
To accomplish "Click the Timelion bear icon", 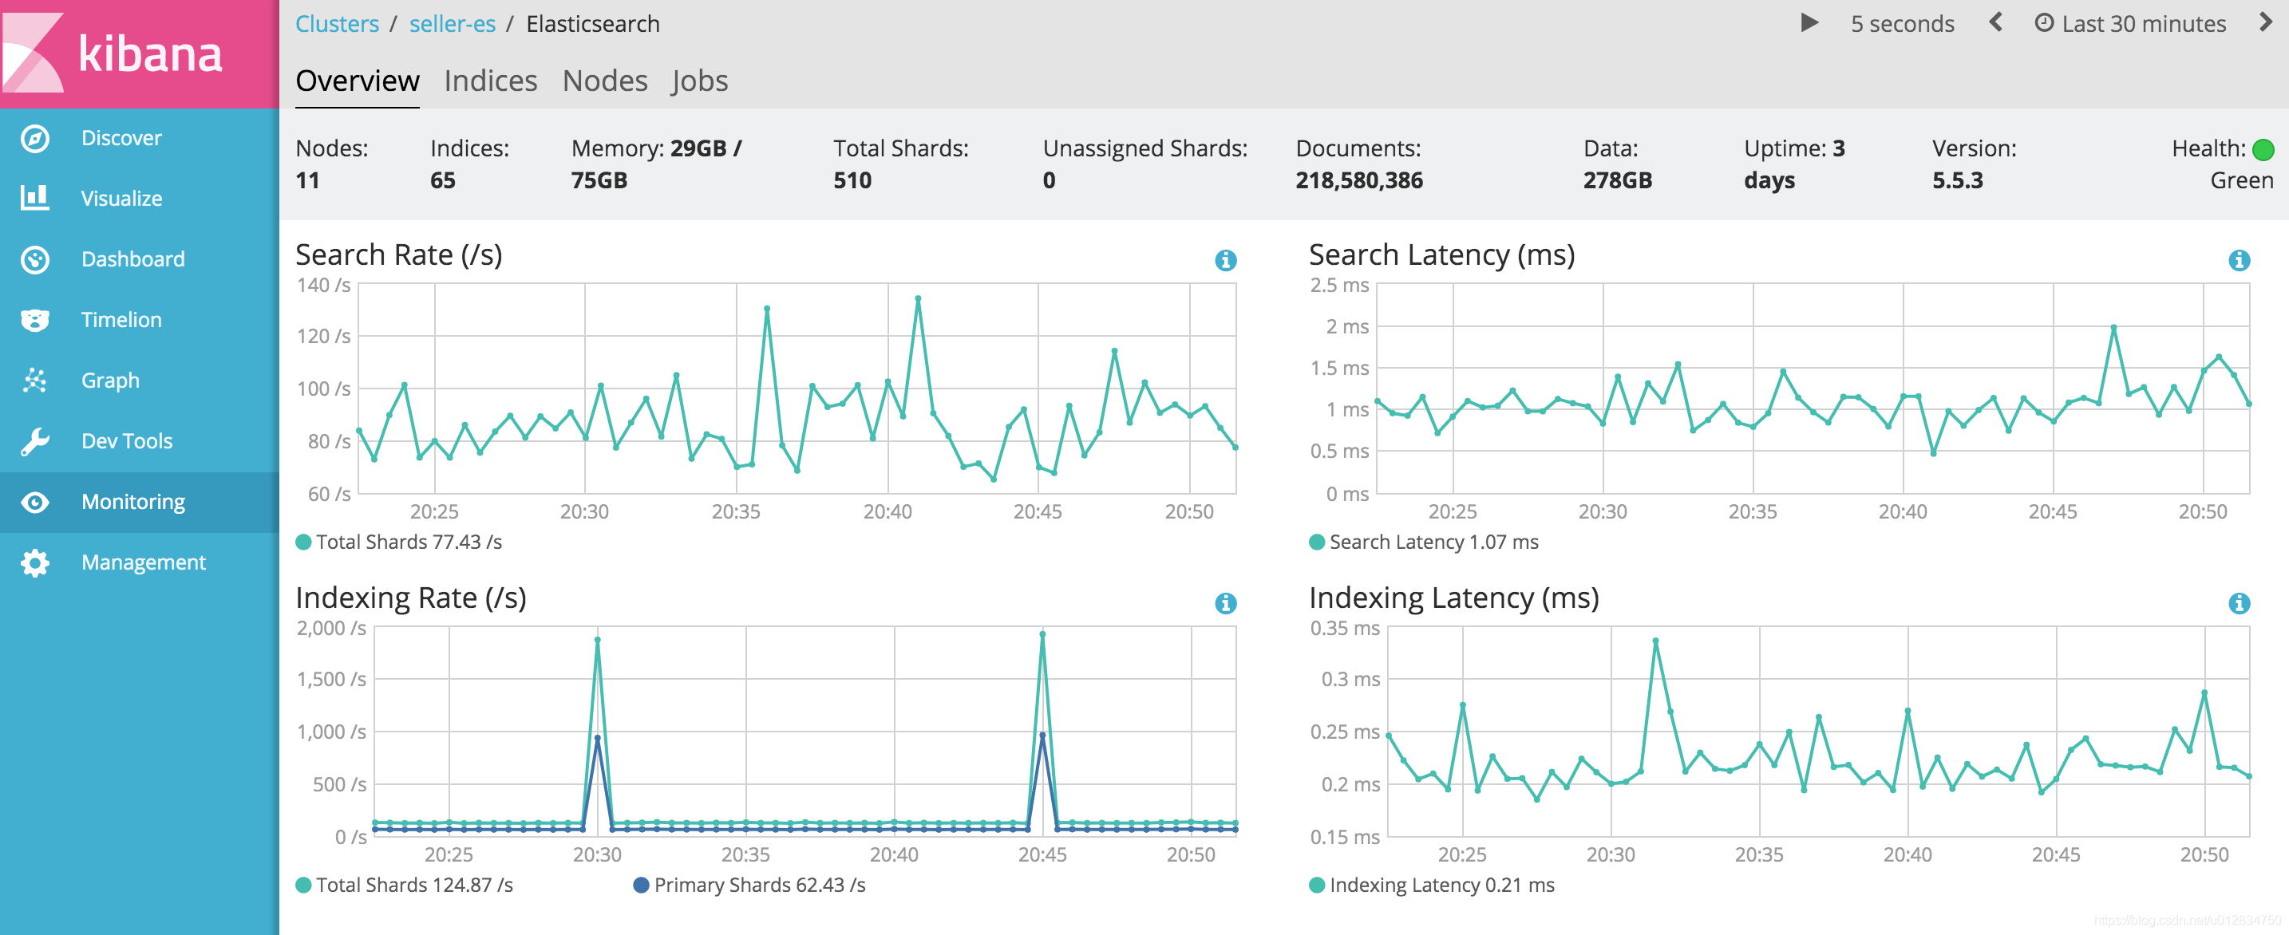I will [34, 320].
